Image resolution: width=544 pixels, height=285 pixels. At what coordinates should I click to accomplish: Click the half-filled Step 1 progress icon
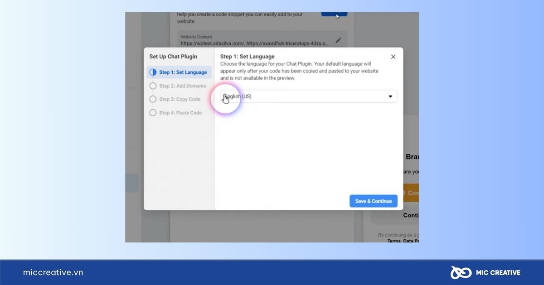pyautogui.click(x=153, y=72)
